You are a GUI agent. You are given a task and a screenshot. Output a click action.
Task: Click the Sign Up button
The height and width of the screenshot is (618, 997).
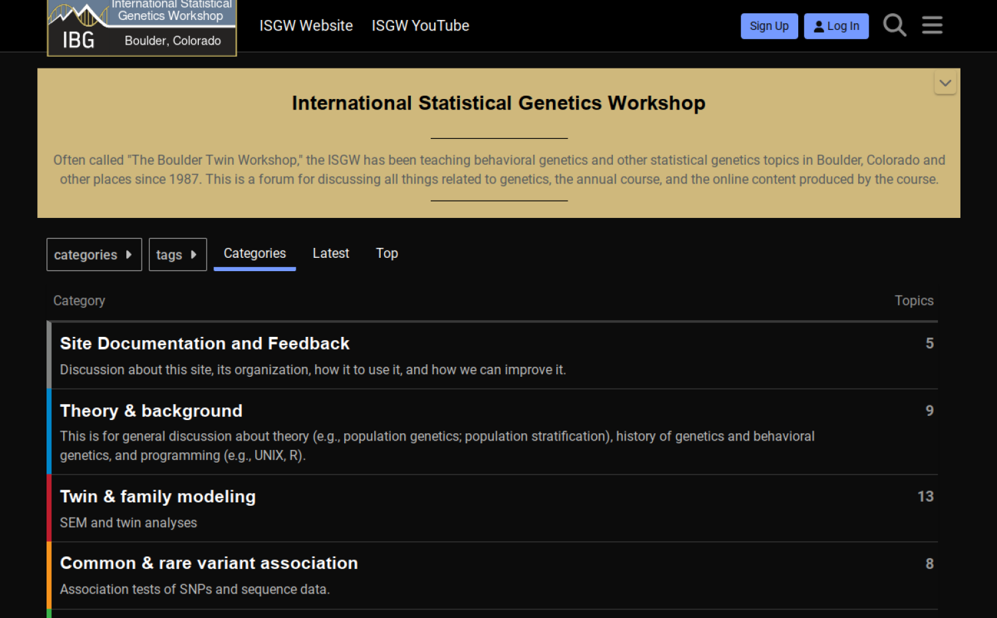pyautogui.click(x=769, y=26)
